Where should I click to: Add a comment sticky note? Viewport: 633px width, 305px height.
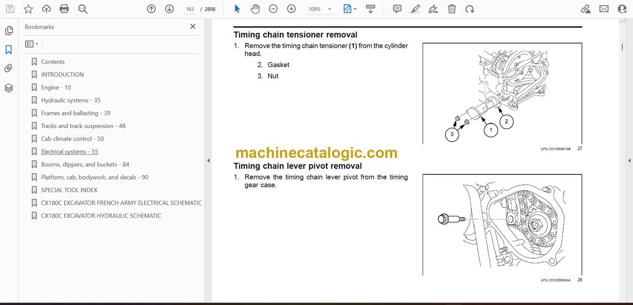(x=397, y=9)
